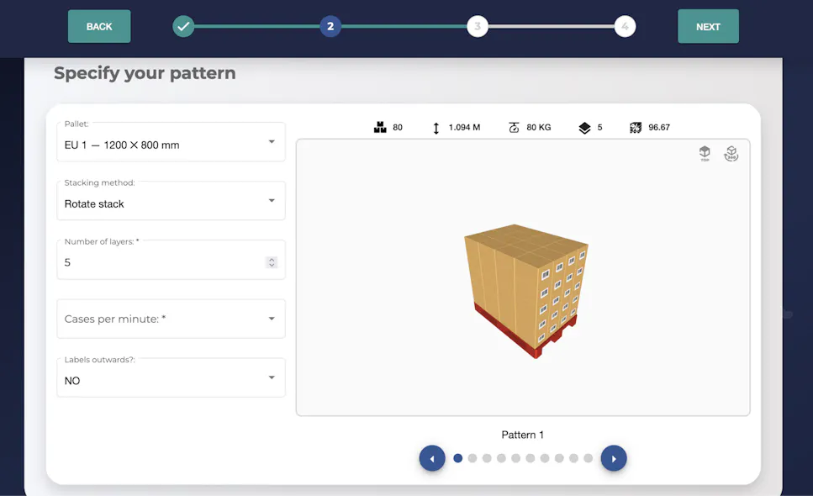Select the first pattern dot (active)
This screenshot has width=813, height=496.
coord(458,458)
